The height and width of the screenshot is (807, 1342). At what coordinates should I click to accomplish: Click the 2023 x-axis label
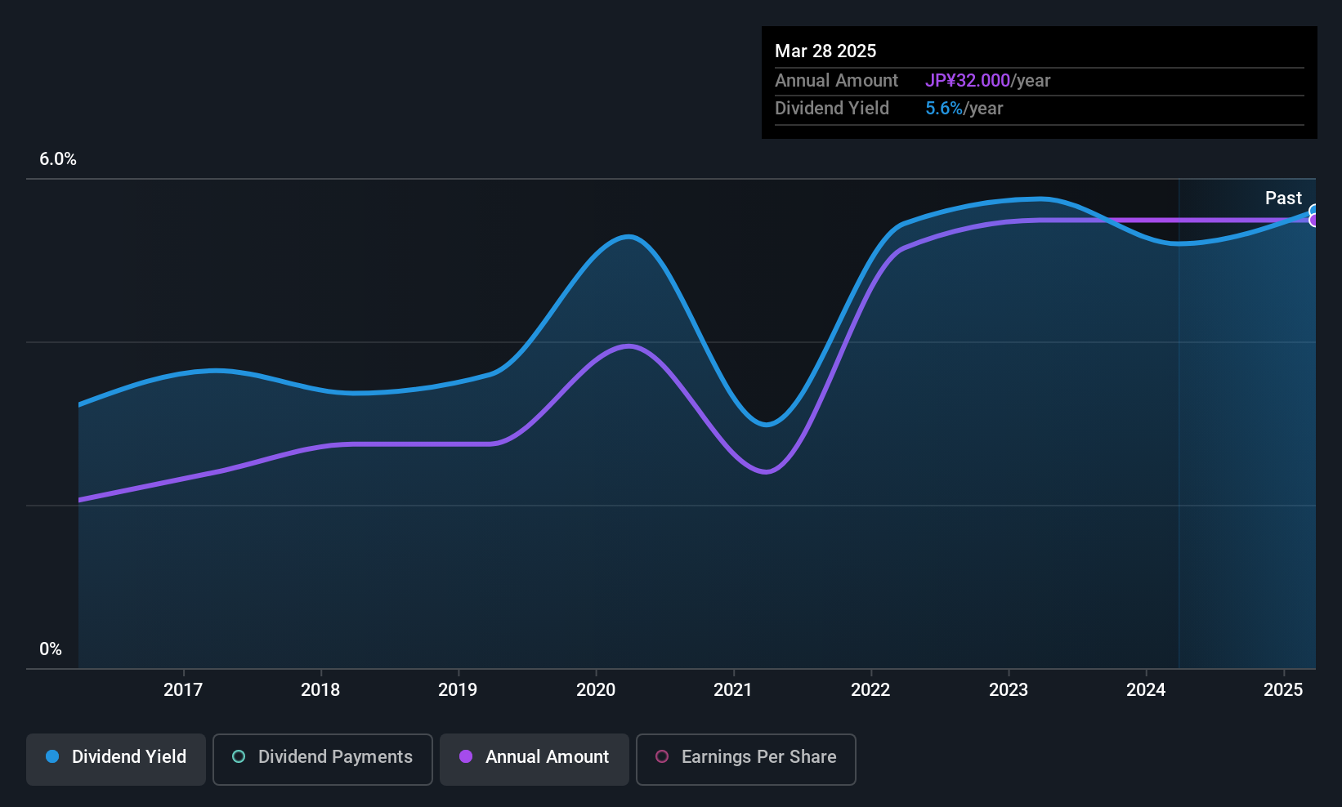(x=1009, y=690)
